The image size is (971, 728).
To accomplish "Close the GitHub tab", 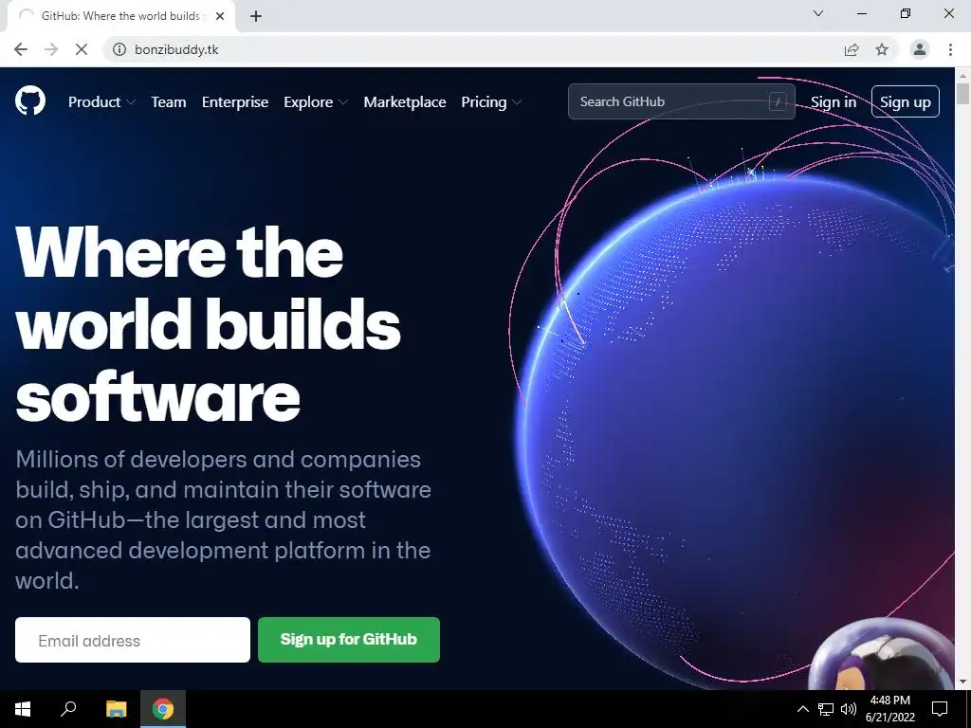I will [220, 16].
